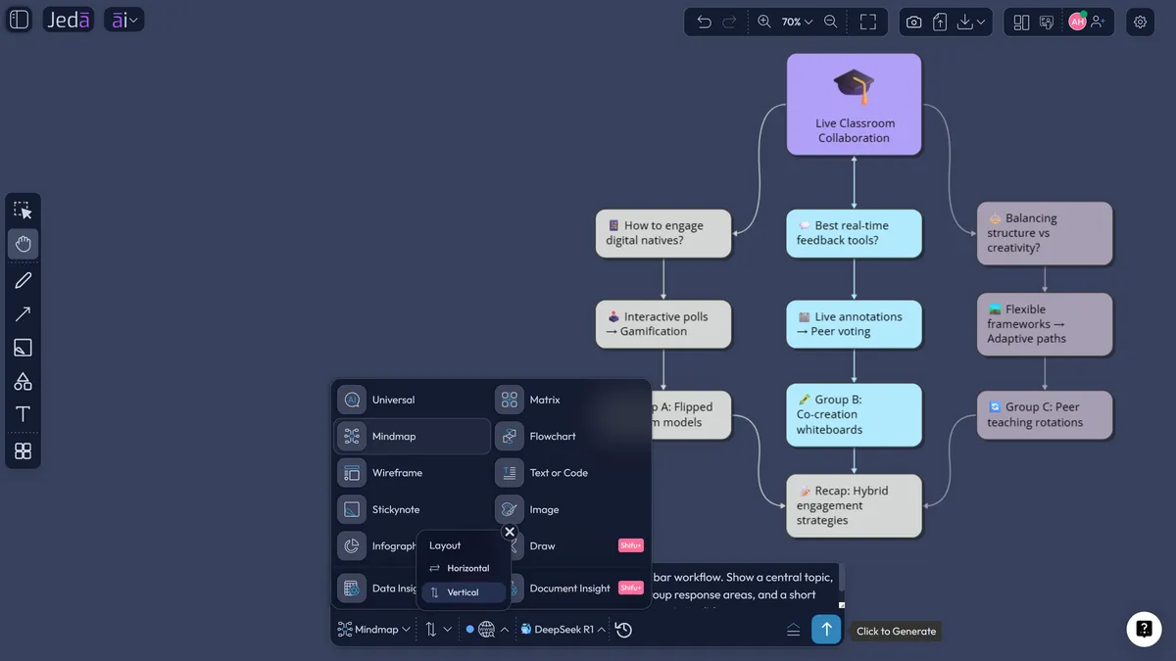The image size is (1176, 661).
Task: Choose Flowchart generation mode
Action: pos(570,436)
